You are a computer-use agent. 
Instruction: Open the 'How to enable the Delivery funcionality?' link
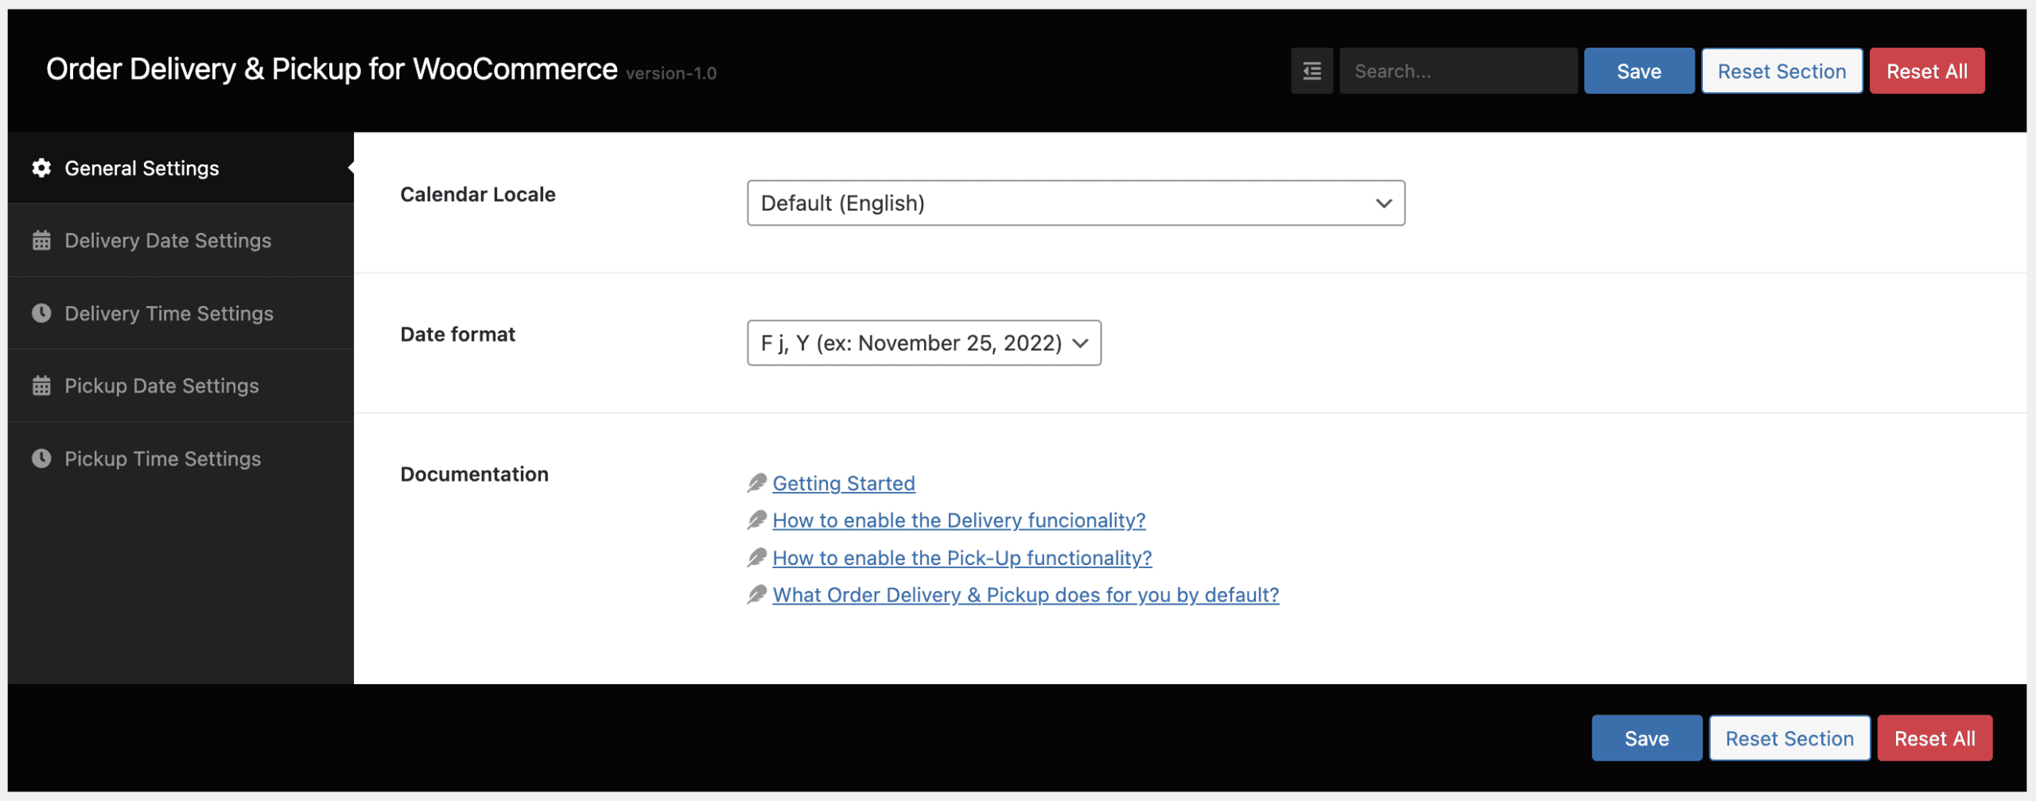click(959, 520)
